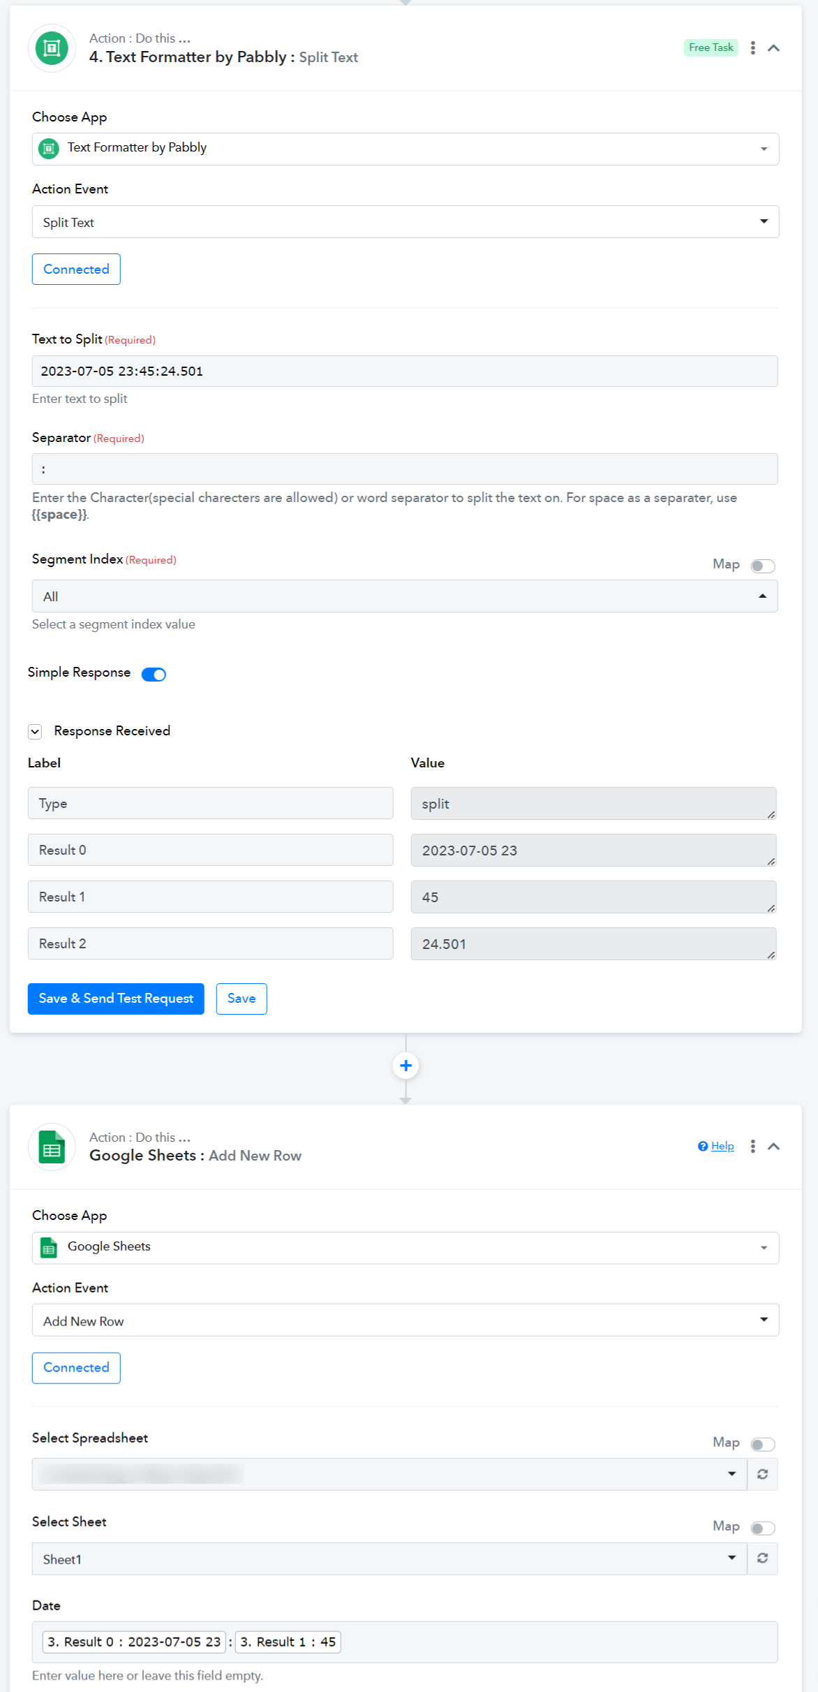
Task: Click the Result 2 label field
Action: [x=210, y=943]
